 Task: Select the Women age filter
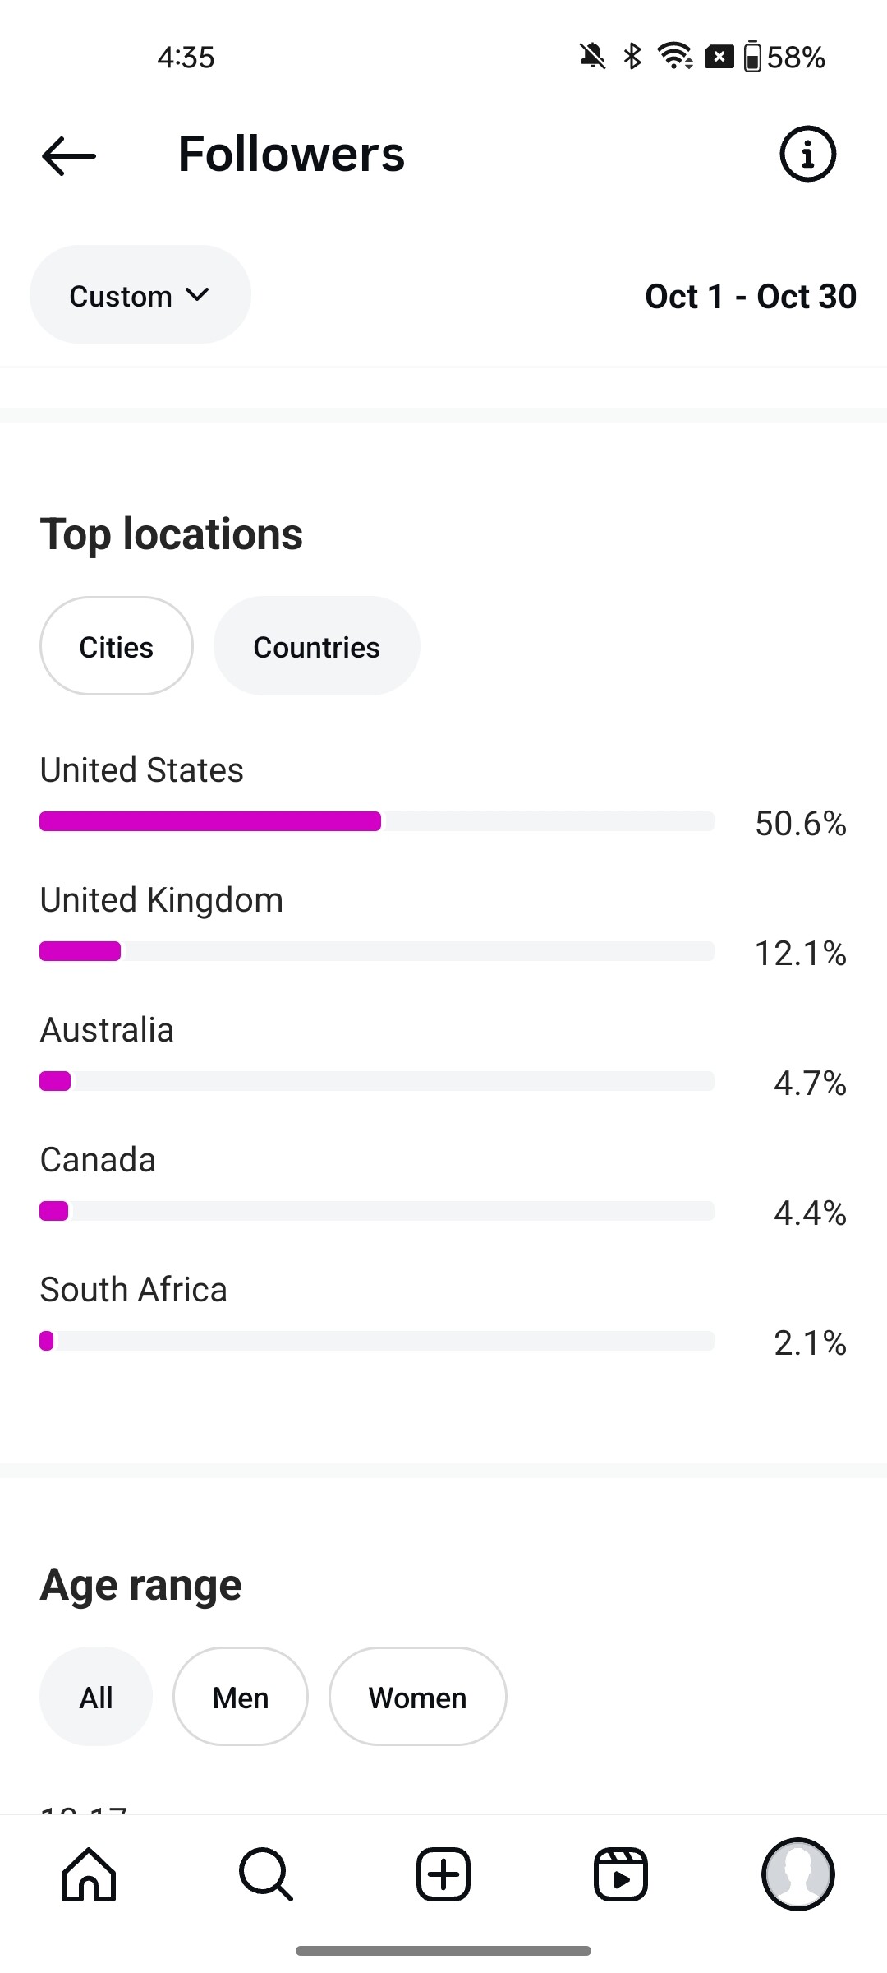417,1697
